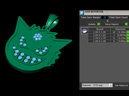Click the Round column header
129x96 pixels.
pos(99,29)
